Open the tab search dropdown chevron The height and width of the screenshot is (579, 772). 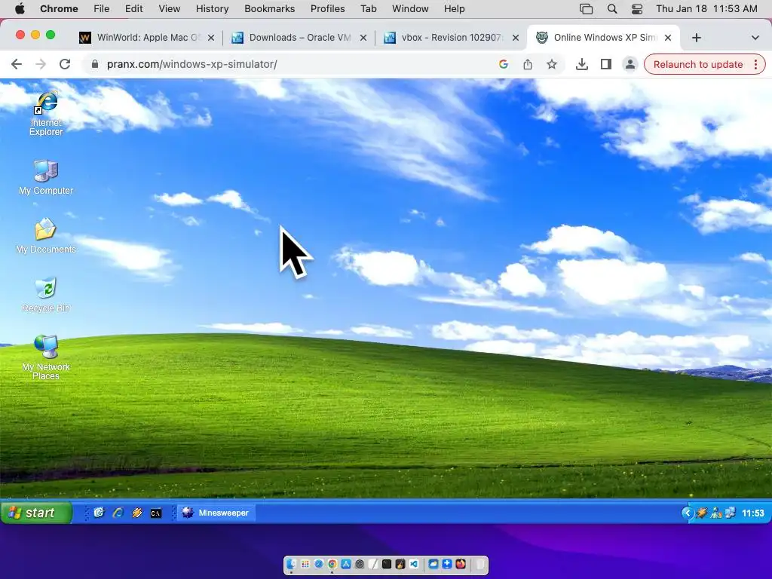(755, 38)
